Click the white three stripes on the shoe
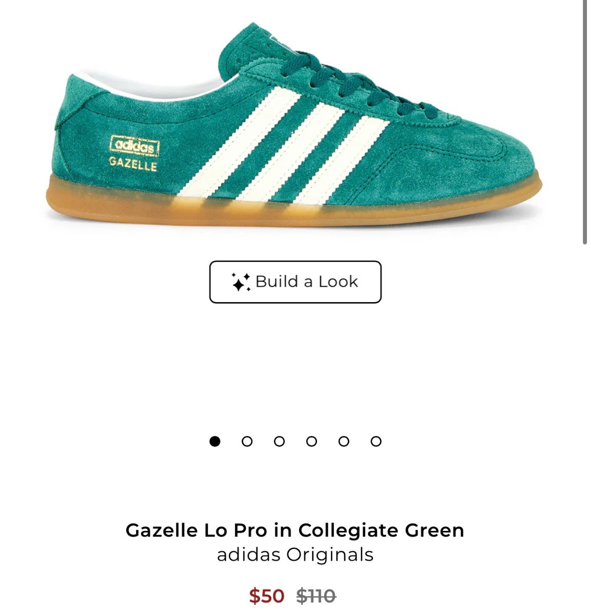Image resolution: width=591 pixels, height=615 pixels. click(x=283, y=145)
